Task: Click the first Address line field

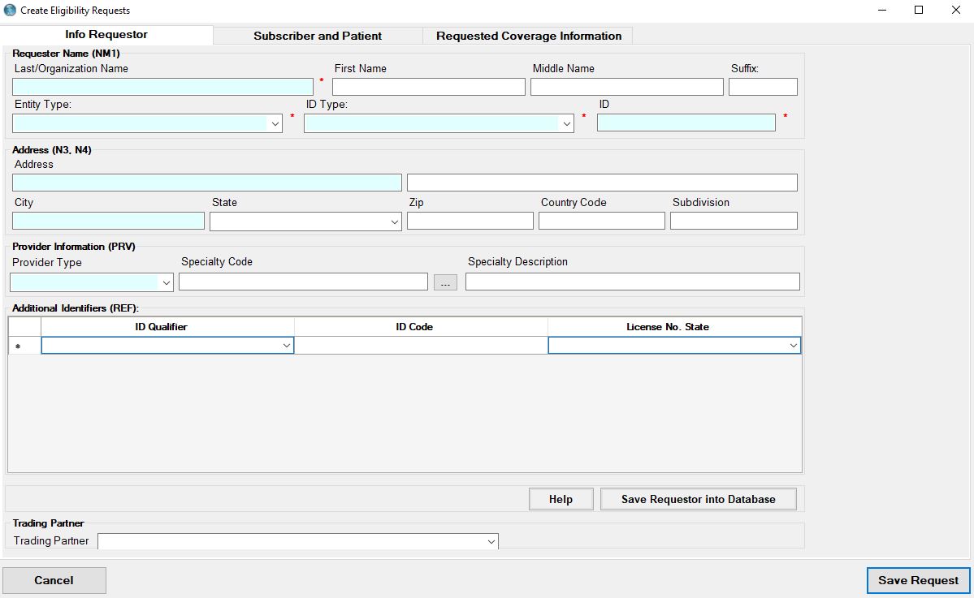Action: (x=207, y=183)
